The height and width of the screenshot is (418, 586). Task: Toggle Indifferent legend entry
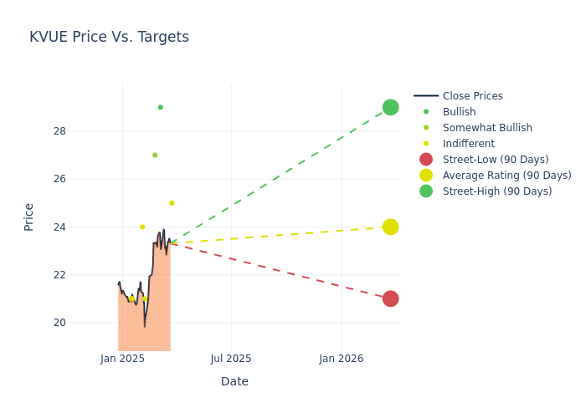(468, 144)
